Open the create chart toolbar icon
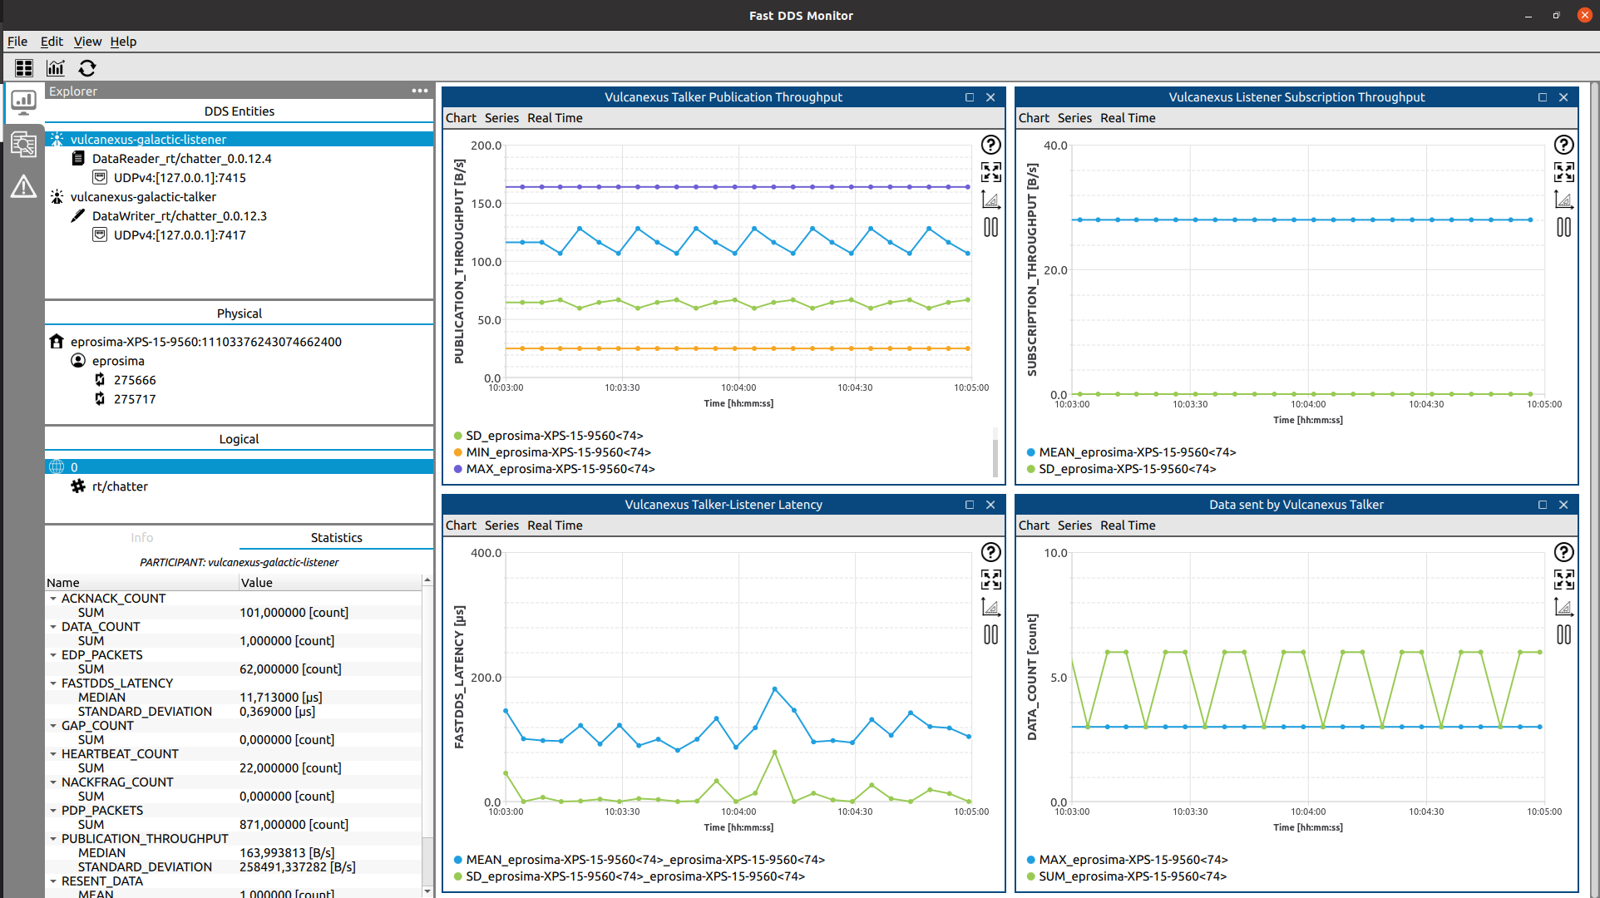Viewport: 1600px width, 898px height. [56, 68]
